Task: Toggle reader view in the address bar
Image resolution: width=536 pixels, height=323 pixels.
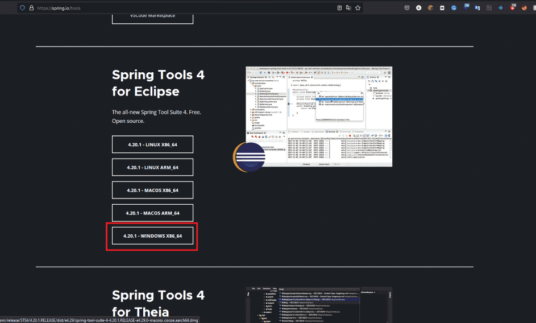Action: coord(339,8)
